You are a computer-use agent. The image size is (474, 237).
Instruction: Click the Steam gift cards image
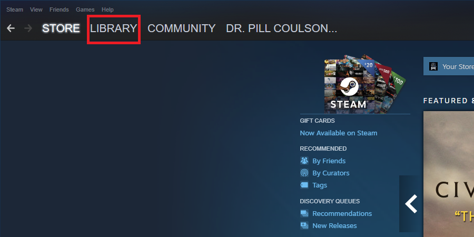pos(365,84)
